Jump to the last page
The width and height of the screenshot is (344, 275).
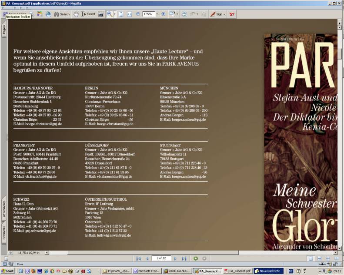tap(184, 258)
